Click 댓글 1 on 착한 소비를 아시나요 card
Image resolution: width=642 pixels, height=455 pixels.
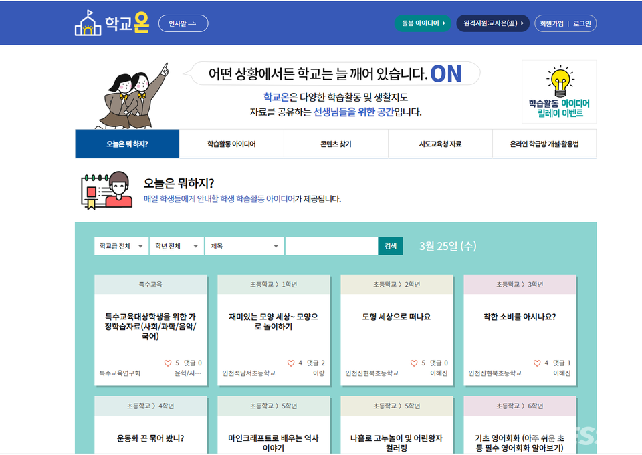(562, 363)
